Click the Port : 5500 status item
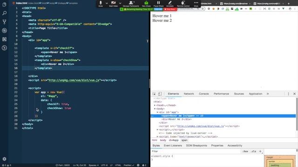 pyautogui.click(x=63, y=165)
